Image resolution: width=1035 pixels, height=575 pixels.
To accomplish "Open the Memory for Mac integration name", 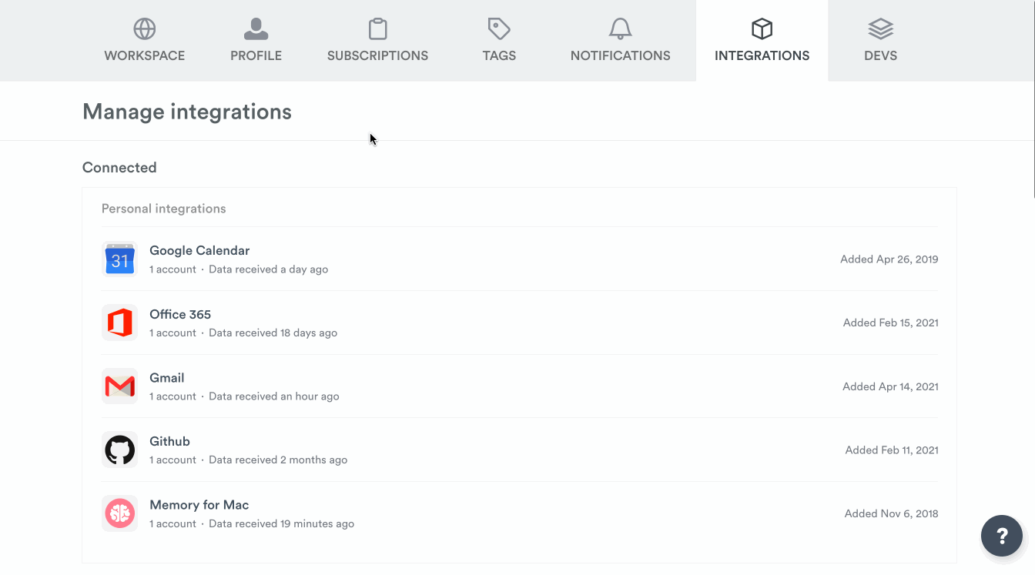I will pyautogui.click(x=199, y=505).
